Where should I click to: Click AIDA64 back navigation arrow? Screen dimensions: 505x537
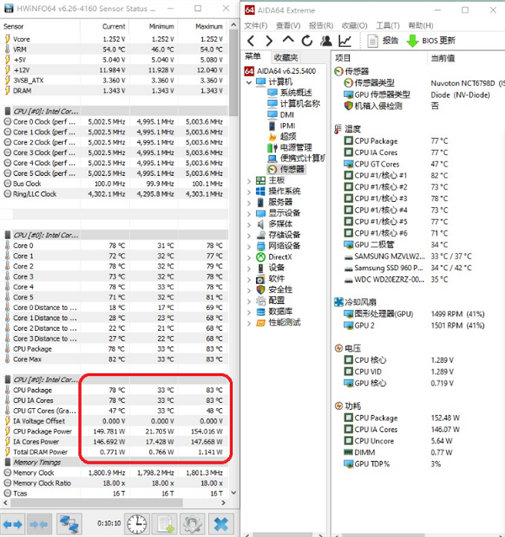[251, 41]
